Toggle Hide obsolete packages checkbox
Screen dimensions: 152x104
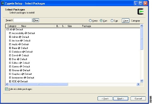[6, 89]
